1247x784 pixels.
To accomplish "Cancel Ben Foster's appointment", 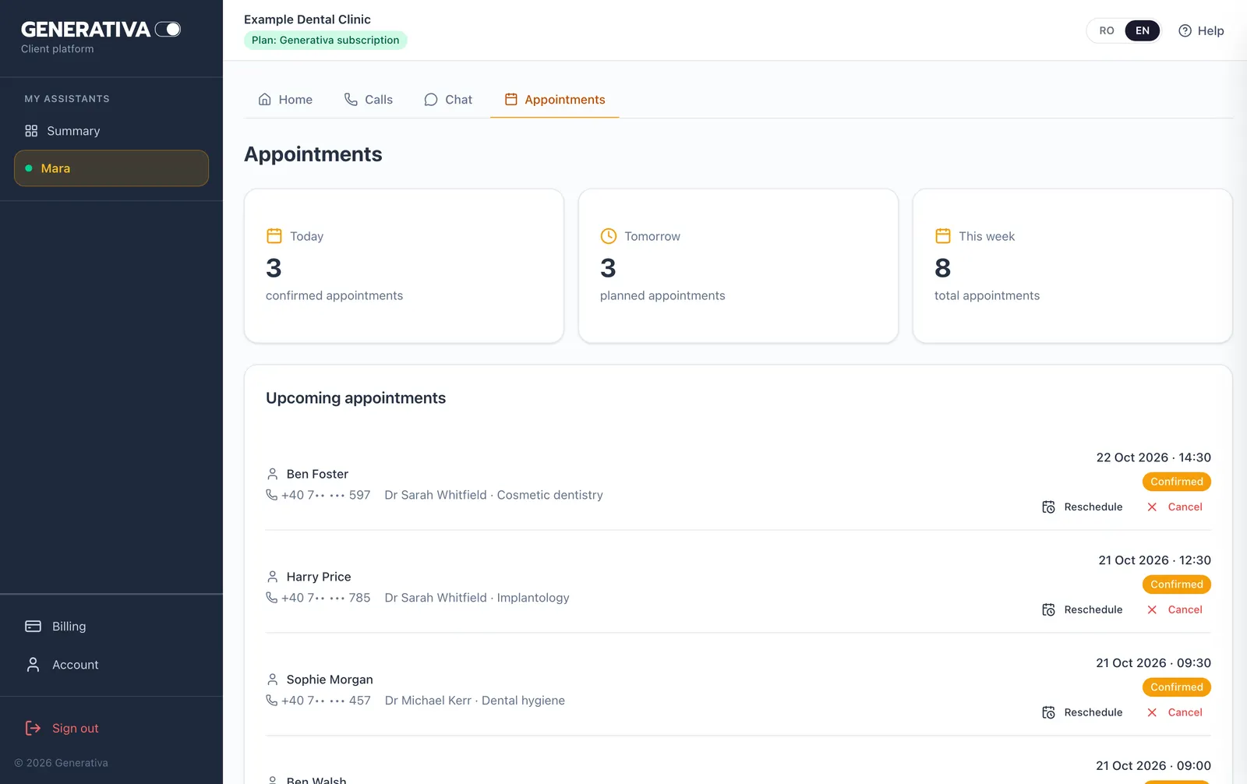I will pyautogui.click(x=1175, y=507).
